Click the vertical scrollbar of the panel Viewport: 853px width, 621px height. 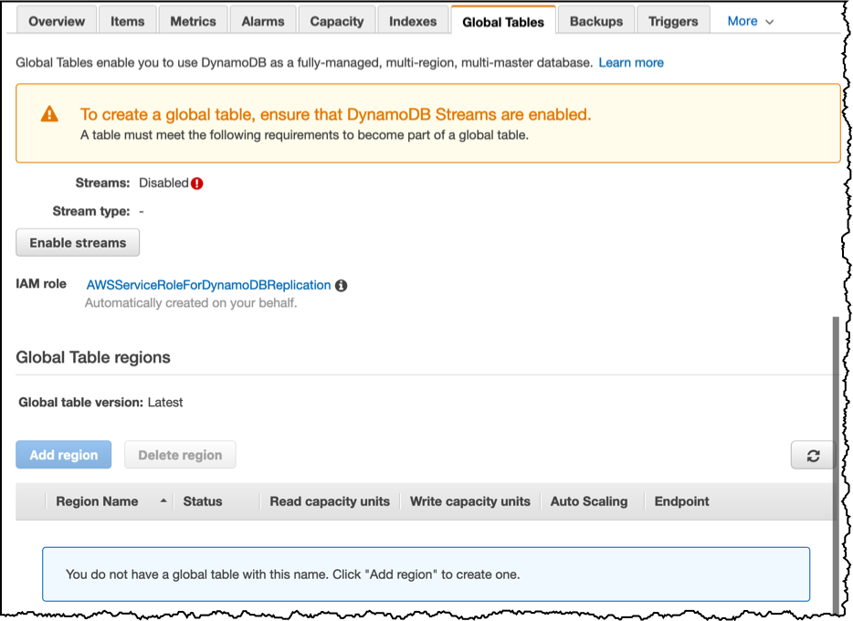point(837,465)
